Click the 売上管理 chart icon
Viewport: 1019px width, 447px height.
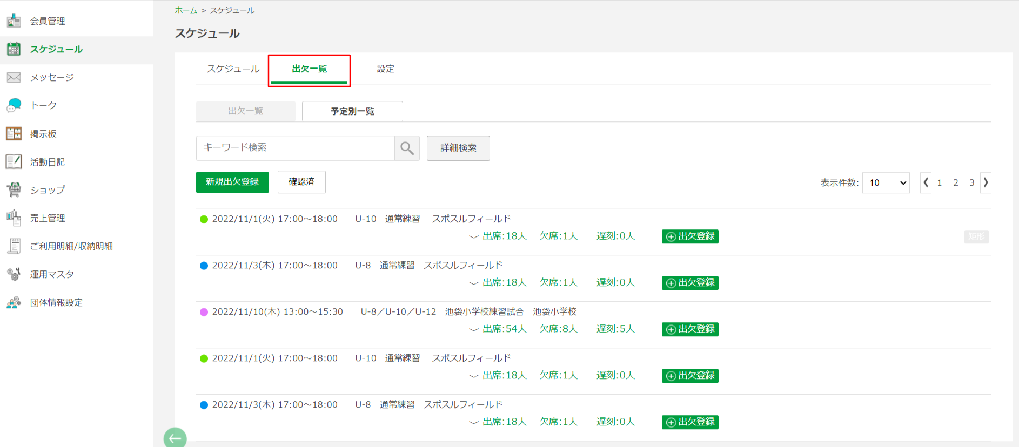pos(14,218)
